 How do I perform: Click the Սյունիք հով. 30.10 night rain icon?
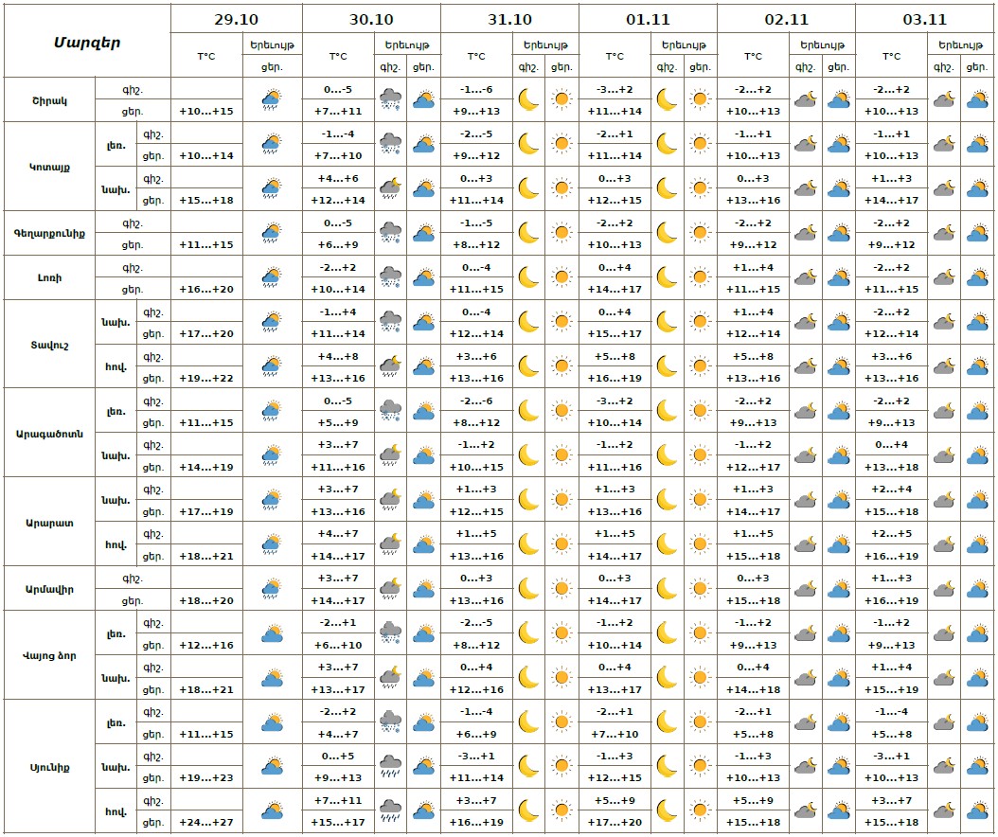click(390, 810)
